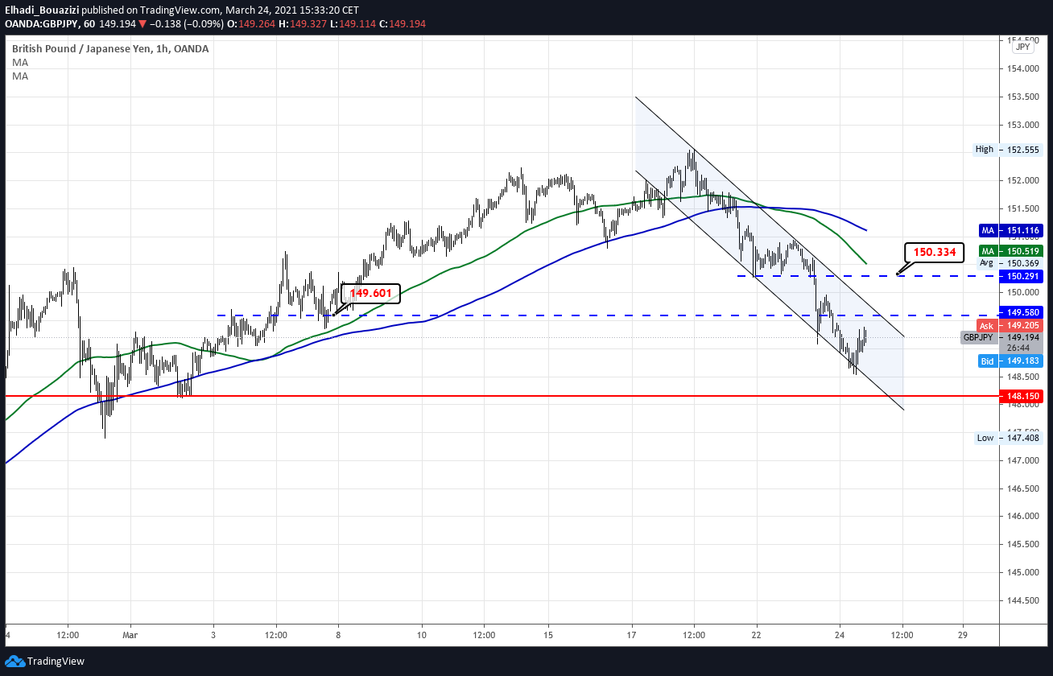Click the JPY currency label on the price axis
Screen dimensions: 1053x676
tap(1022, 47)
